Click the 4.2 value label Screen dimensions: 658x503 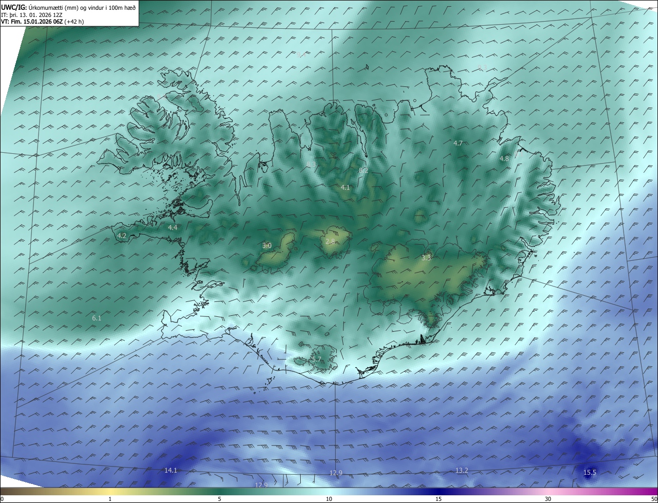pyautogui.click(x=122, y=236)
